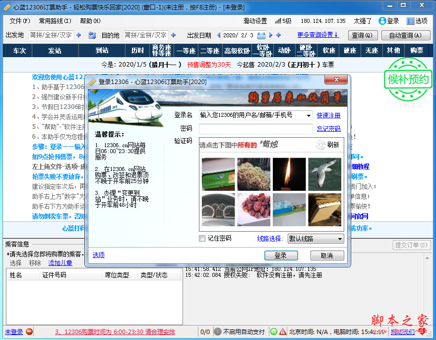Click the 移除 passenger option
The height and width of the screenshot is (340, 436).
(35, 263)
